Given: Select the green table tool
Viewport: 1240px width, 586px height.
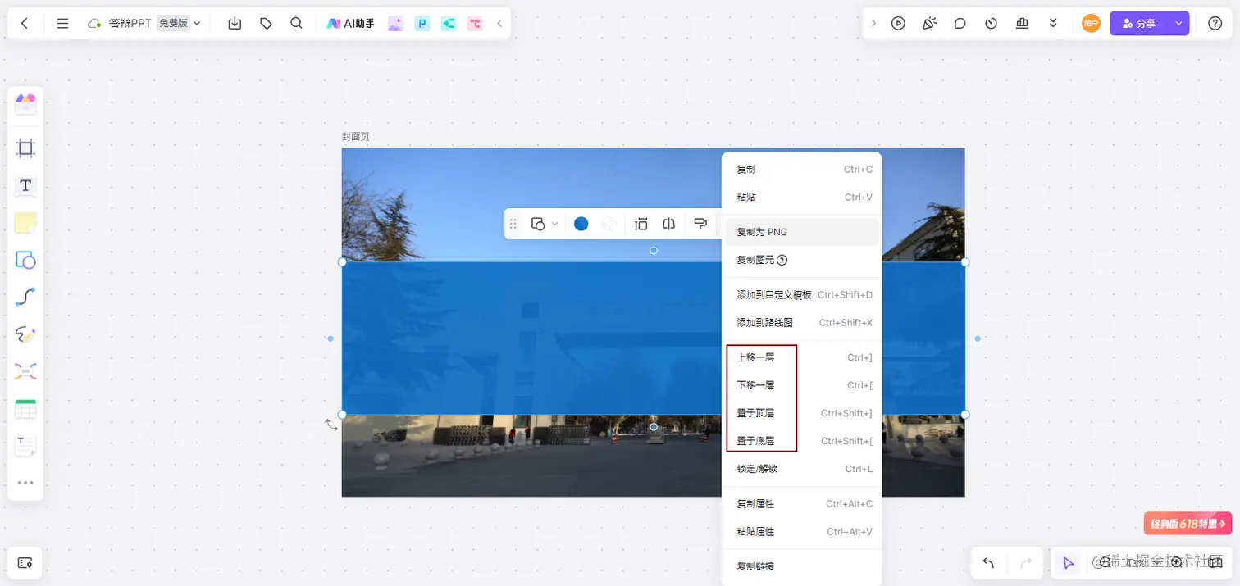Looking at the screenshot, I should pos(25,409).
